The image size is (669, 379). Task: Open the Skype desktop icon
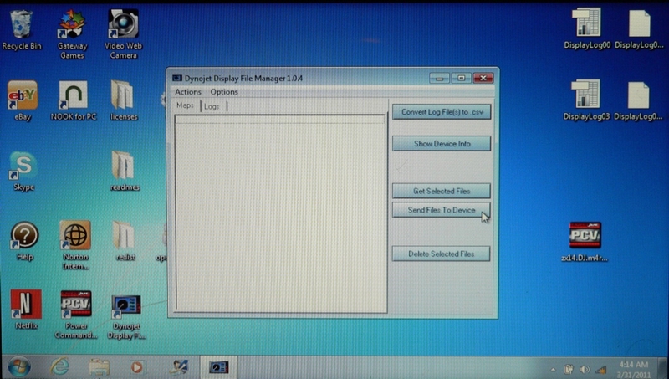[23, 166]
